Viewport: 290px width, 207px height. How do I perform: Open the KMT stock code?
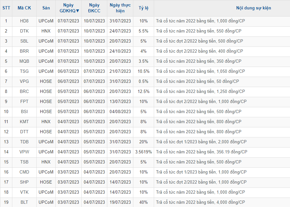click(x=24, y=122)
